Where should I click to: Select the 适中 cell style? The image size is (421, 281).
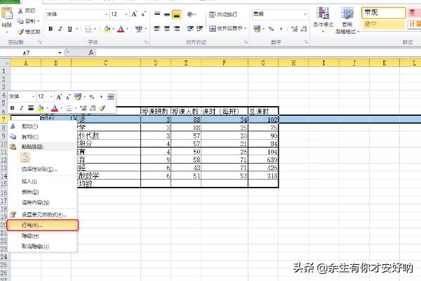point(383,24)
